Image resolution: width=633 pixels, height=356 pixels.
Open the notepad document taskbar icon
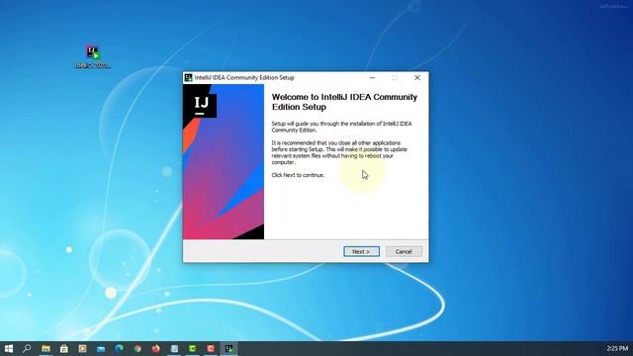(174, 348)
